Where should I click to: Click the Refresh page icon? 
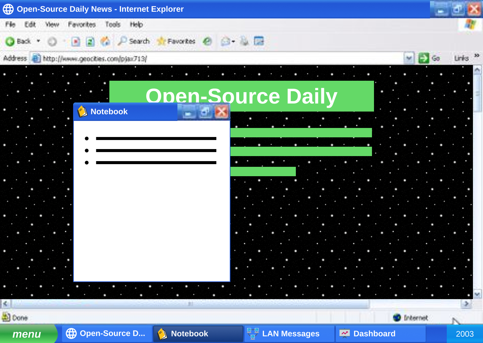[x=90, y=42]
